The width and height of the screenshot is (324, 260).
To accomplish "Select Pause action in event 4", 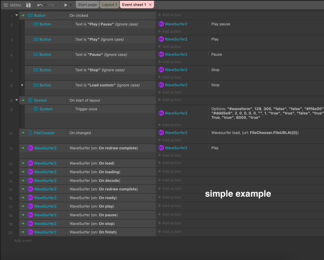I will click(217, 54).
